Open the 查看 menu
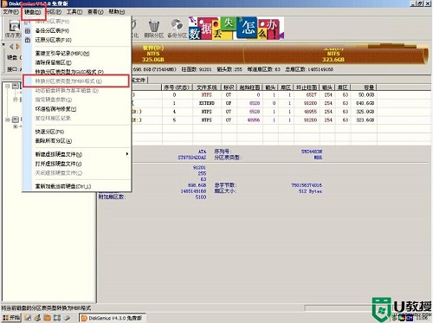The height and width of the screenshot is (323, 433). pos(95,12)
